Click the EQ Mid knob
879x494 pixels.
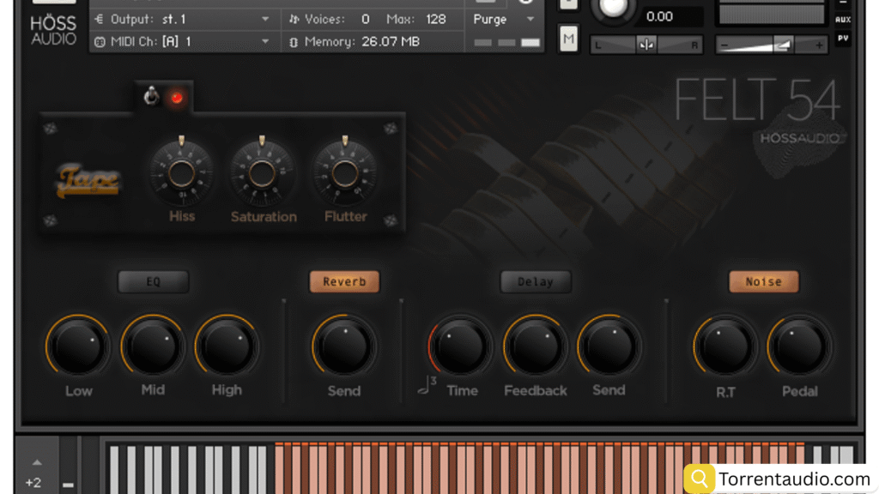point(153,346)
